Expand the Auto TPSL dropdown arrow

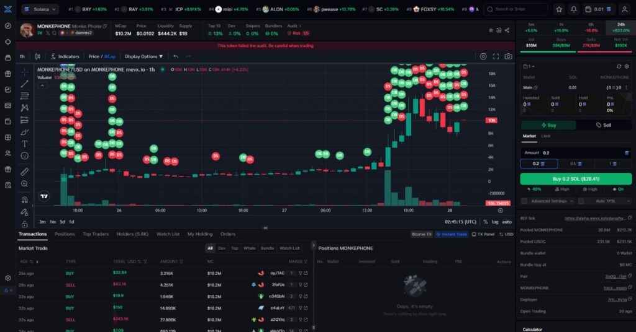[x=628, y=201]
